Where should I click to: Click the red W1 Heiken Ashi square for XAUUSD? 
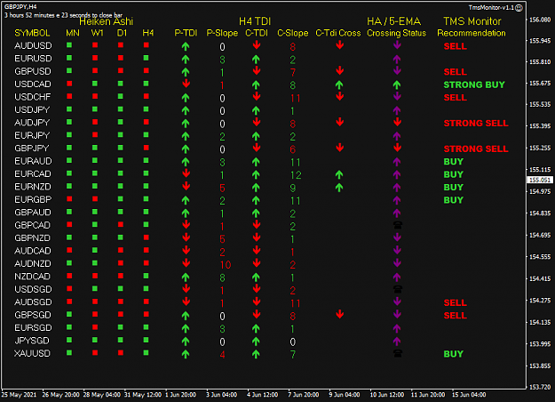click(x=95, y=353)
